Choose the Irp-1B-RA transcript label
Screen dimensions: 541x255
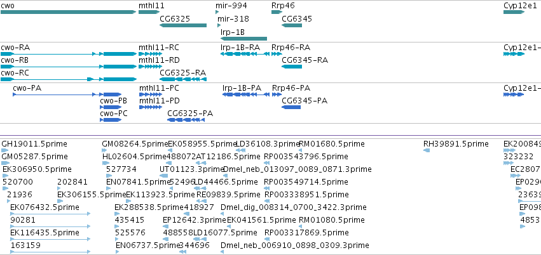click(240, 48)
